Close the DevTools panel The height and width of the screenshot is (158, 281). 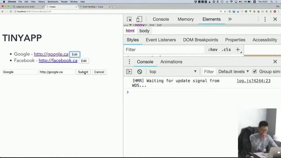275,19
